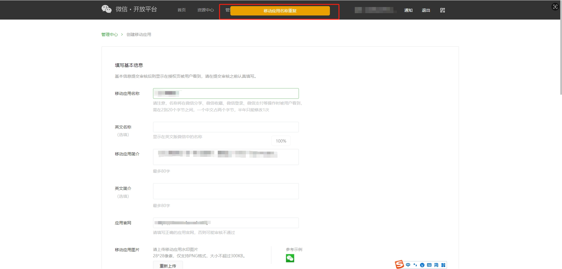The width and height of the screenshot is (562, 269).
Task: Click the 请上传移动应用水印图片 text
Action: (175, 249)
